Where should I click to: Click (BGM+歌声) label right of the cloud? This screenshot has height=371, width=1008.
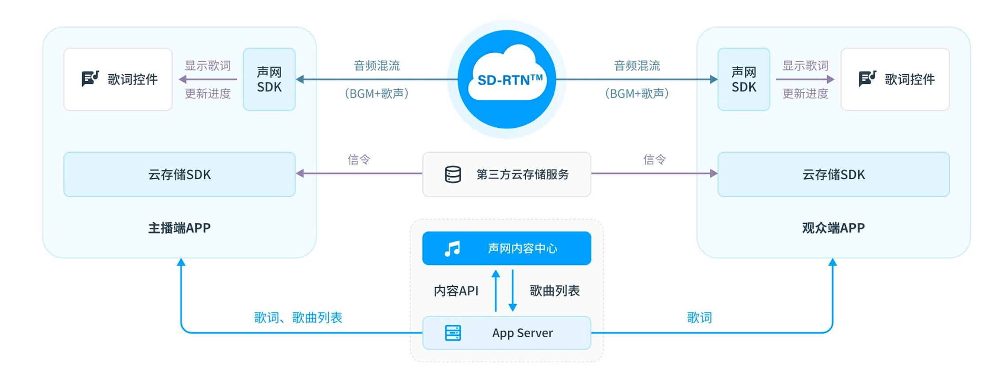pos(637,94)
